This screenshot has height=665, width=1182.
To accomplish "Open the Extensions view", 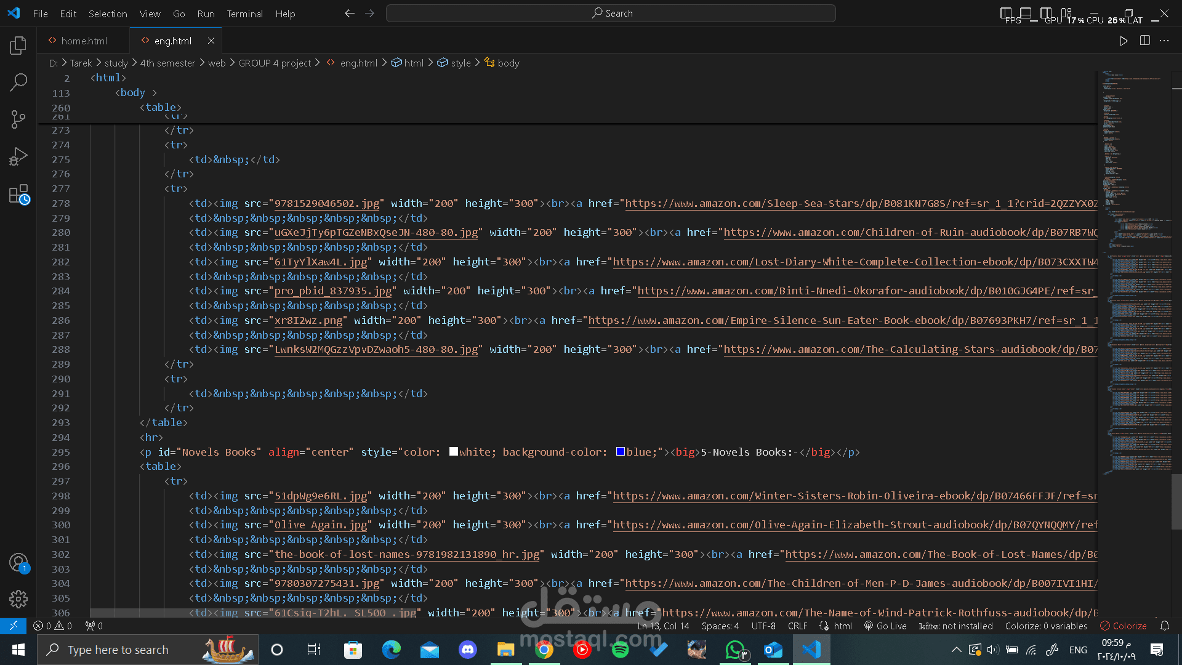I will pos(18,195).
